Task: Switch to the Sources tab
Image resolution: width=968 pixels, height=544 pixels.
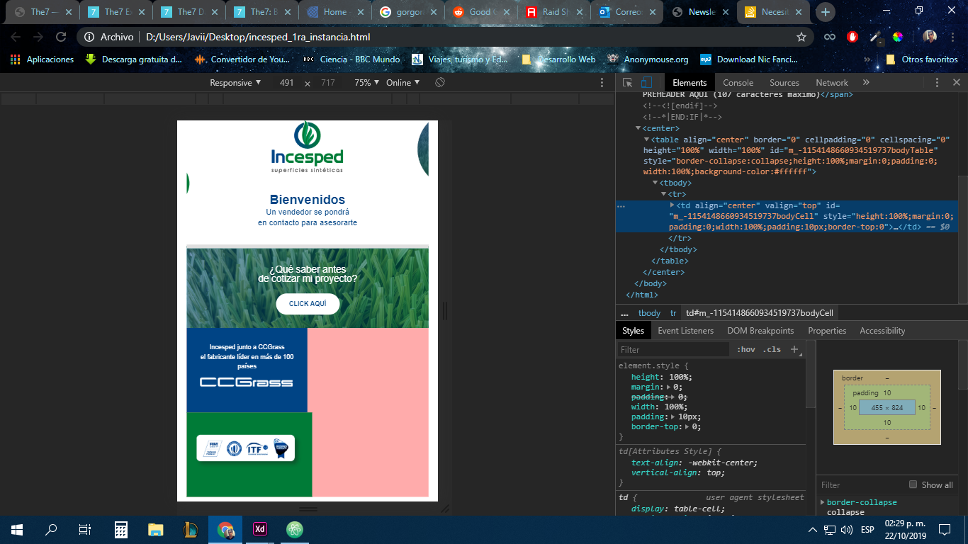Action: 784,83
